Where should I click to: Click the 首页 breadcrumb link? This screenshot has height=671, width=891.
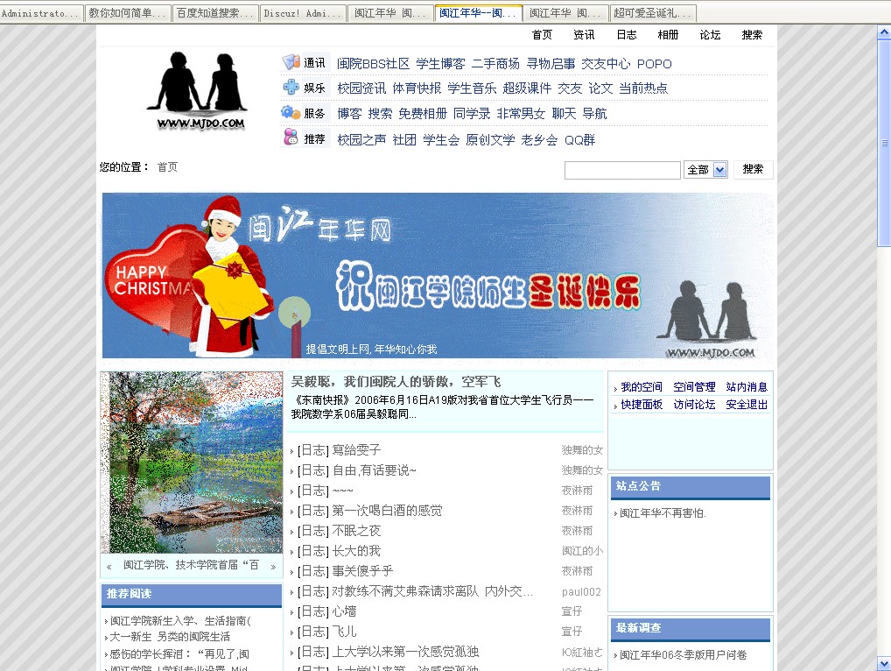168,166
